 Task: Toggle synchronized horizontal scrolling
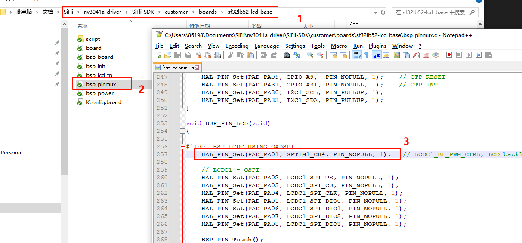click(x=343, y=55)
